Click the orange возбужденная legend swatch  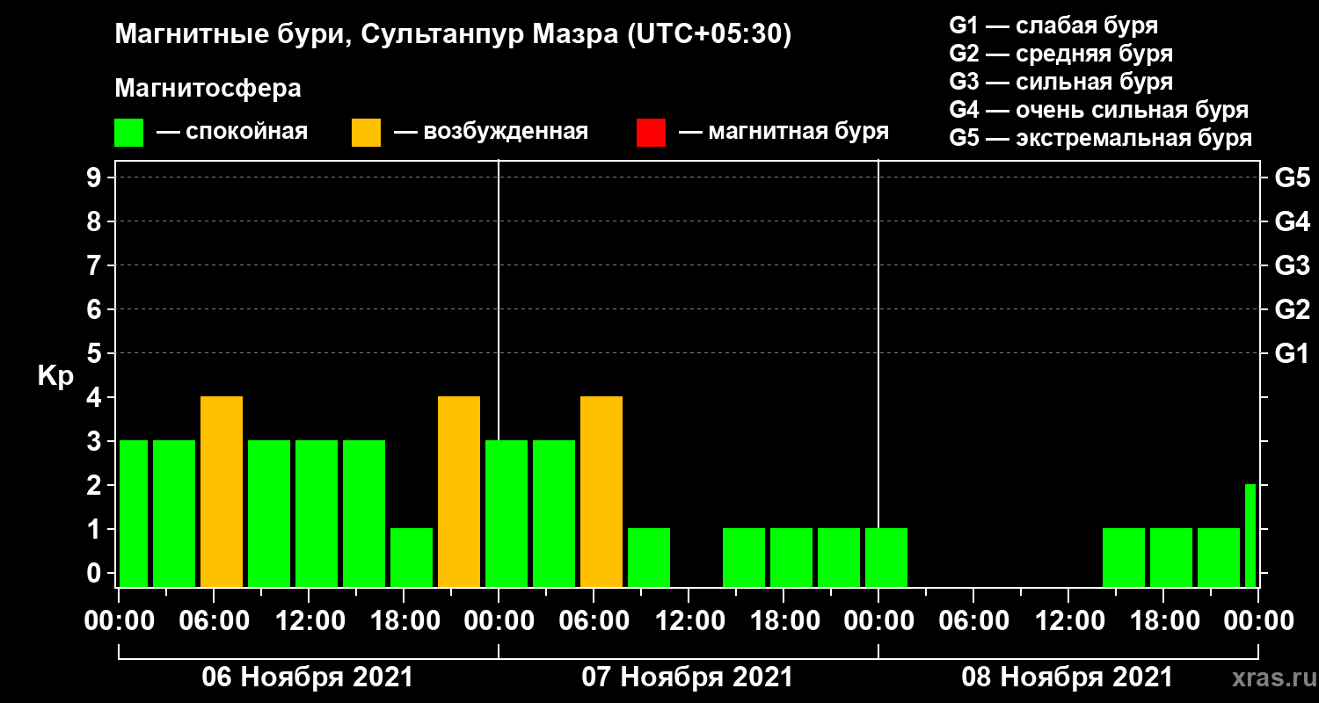coord(366,133)
